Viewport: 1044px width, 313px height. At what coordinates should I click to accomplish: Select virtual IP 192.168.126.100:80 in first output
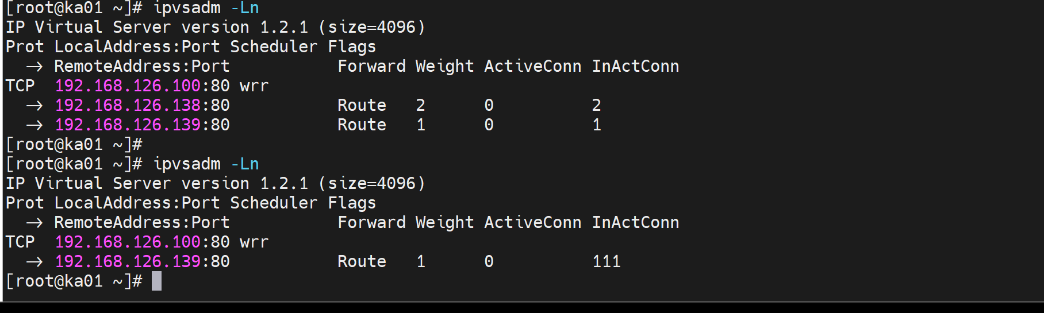(142, 86)
